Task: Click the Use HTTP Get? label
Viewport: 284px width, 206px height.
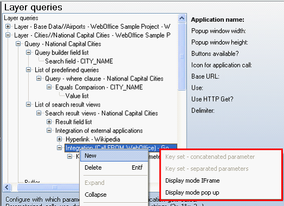Action: pos(212,99)
